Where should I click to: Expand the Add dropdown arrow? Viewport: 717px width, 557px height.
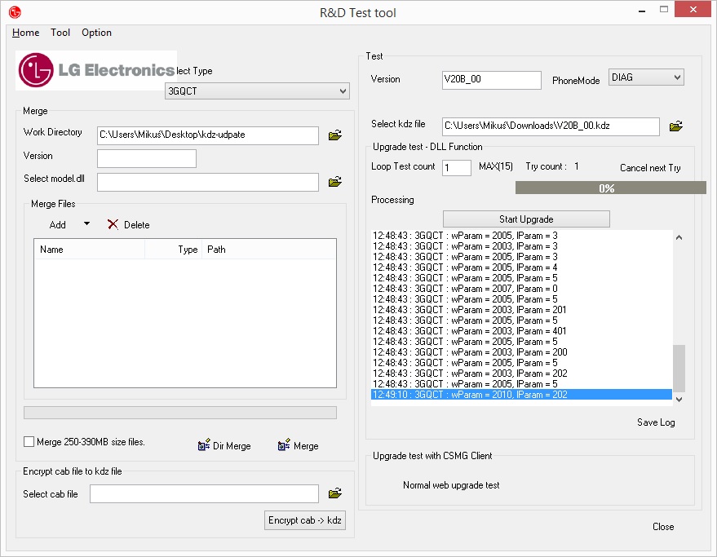coord(86,224)
